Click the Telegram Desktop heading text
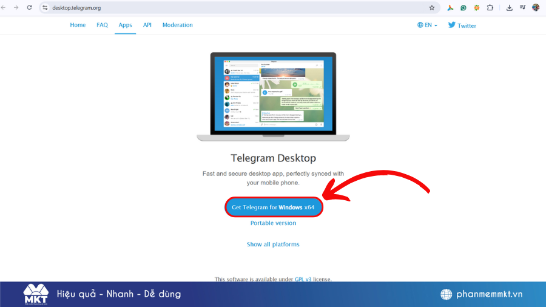 (274, 158)
